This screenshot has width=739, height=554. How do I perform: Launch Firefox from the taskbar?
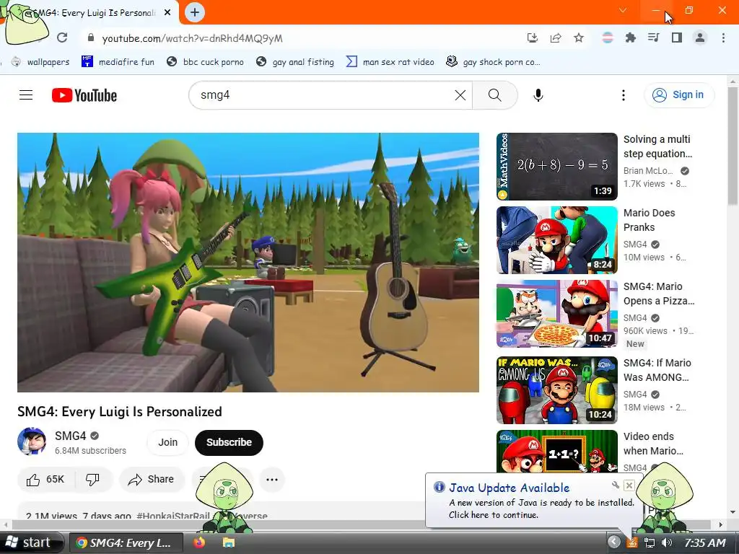(x=199, y=542)
